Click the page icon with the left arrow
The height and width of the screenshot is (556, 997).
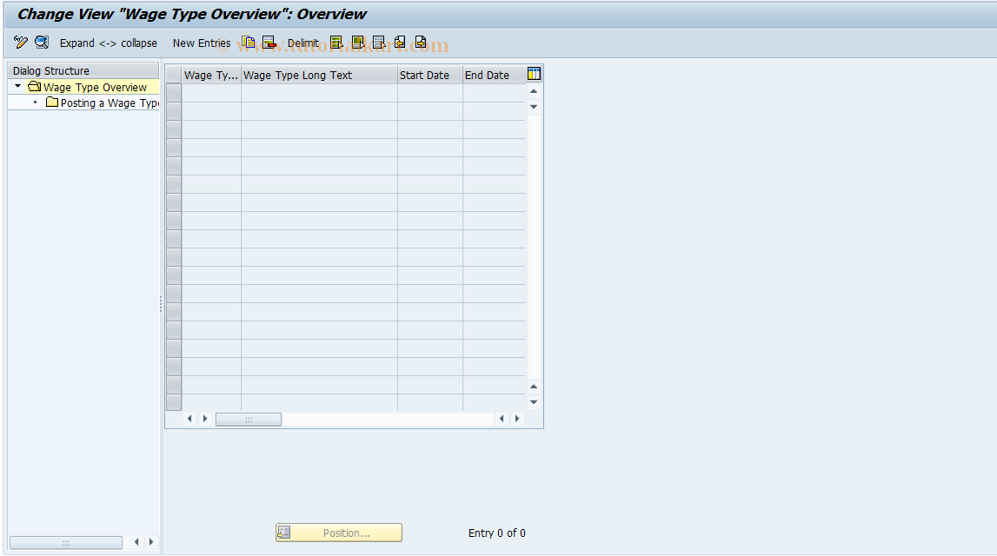click(x=400, y=43)
